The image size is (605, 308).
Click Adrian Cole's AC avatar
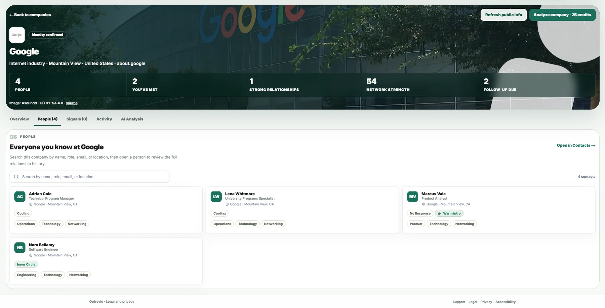pyautogui.click(x=20, y=196)
